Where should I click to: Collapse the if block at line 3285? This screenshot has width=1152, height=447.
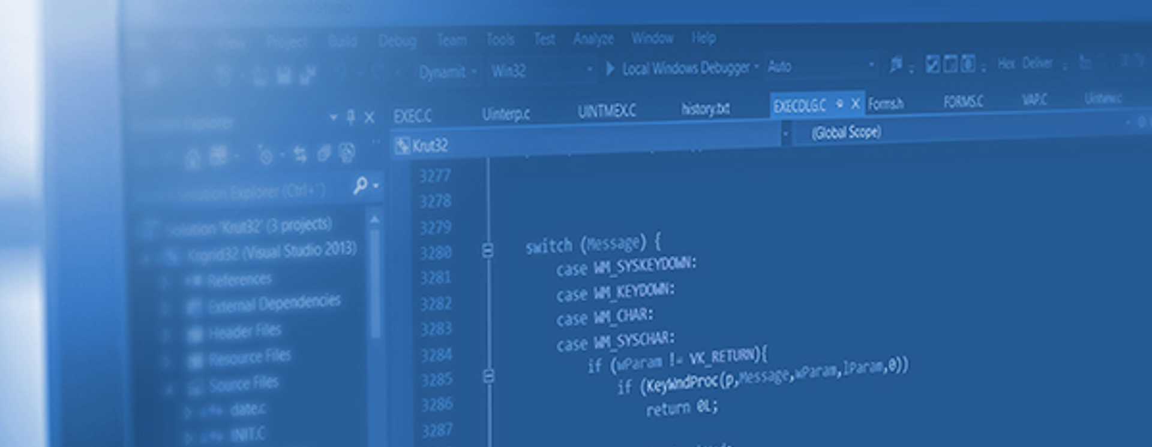click(x=488, y=376)
